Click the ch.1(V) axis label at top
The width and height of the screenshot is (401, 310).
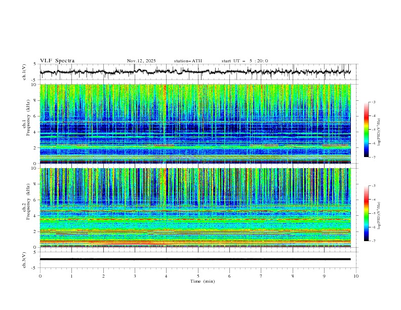click(24, 72)
